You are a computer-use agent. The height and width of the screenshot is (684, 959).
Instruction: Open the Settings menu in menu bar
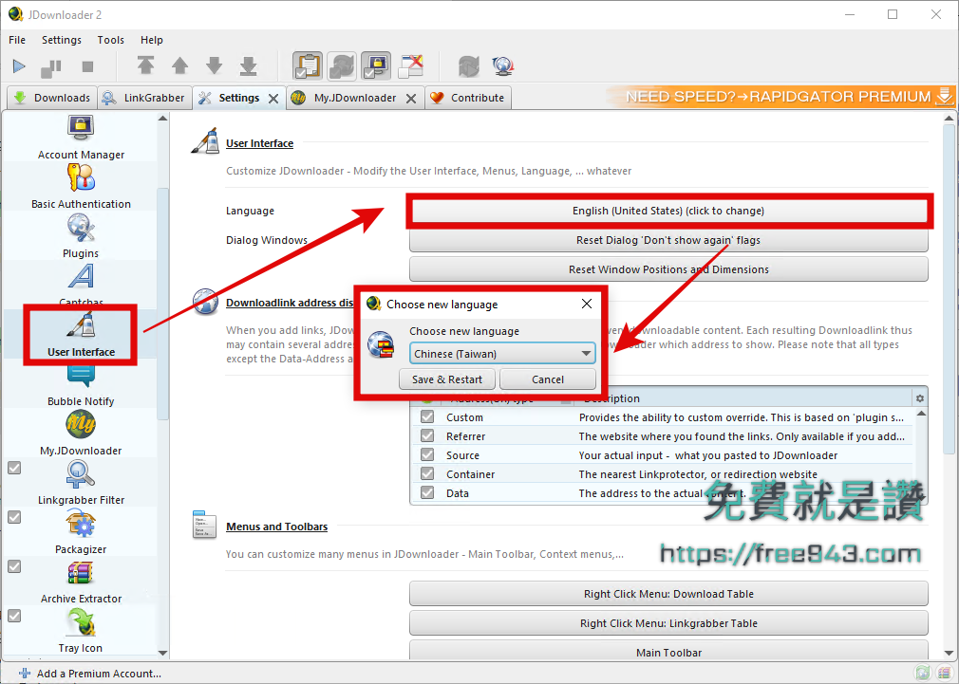pyautogui.click(x=62, y=40)
